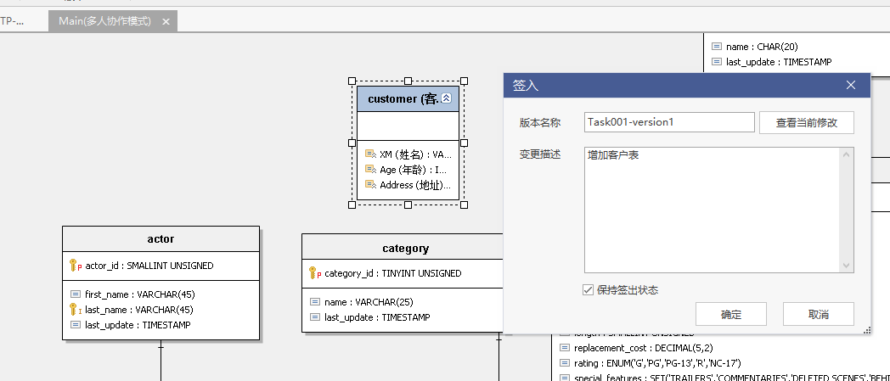Toggle the 保持签出状态 checkbox
Image resolution: width=890 pixels, height=381 pixels.
588,289
